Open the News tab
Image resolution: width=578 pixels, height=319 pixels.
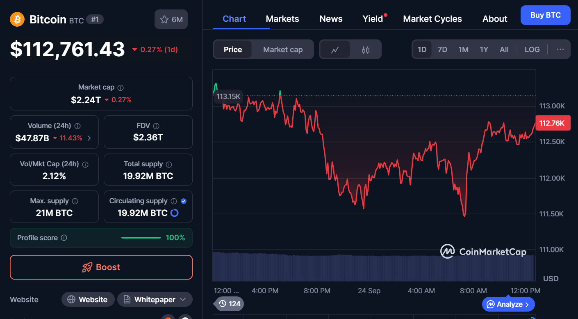[x=331, y=19]
